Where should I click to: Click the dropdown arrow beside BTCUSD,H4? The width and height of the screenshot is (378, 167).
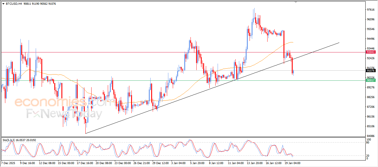coord(3,4)
